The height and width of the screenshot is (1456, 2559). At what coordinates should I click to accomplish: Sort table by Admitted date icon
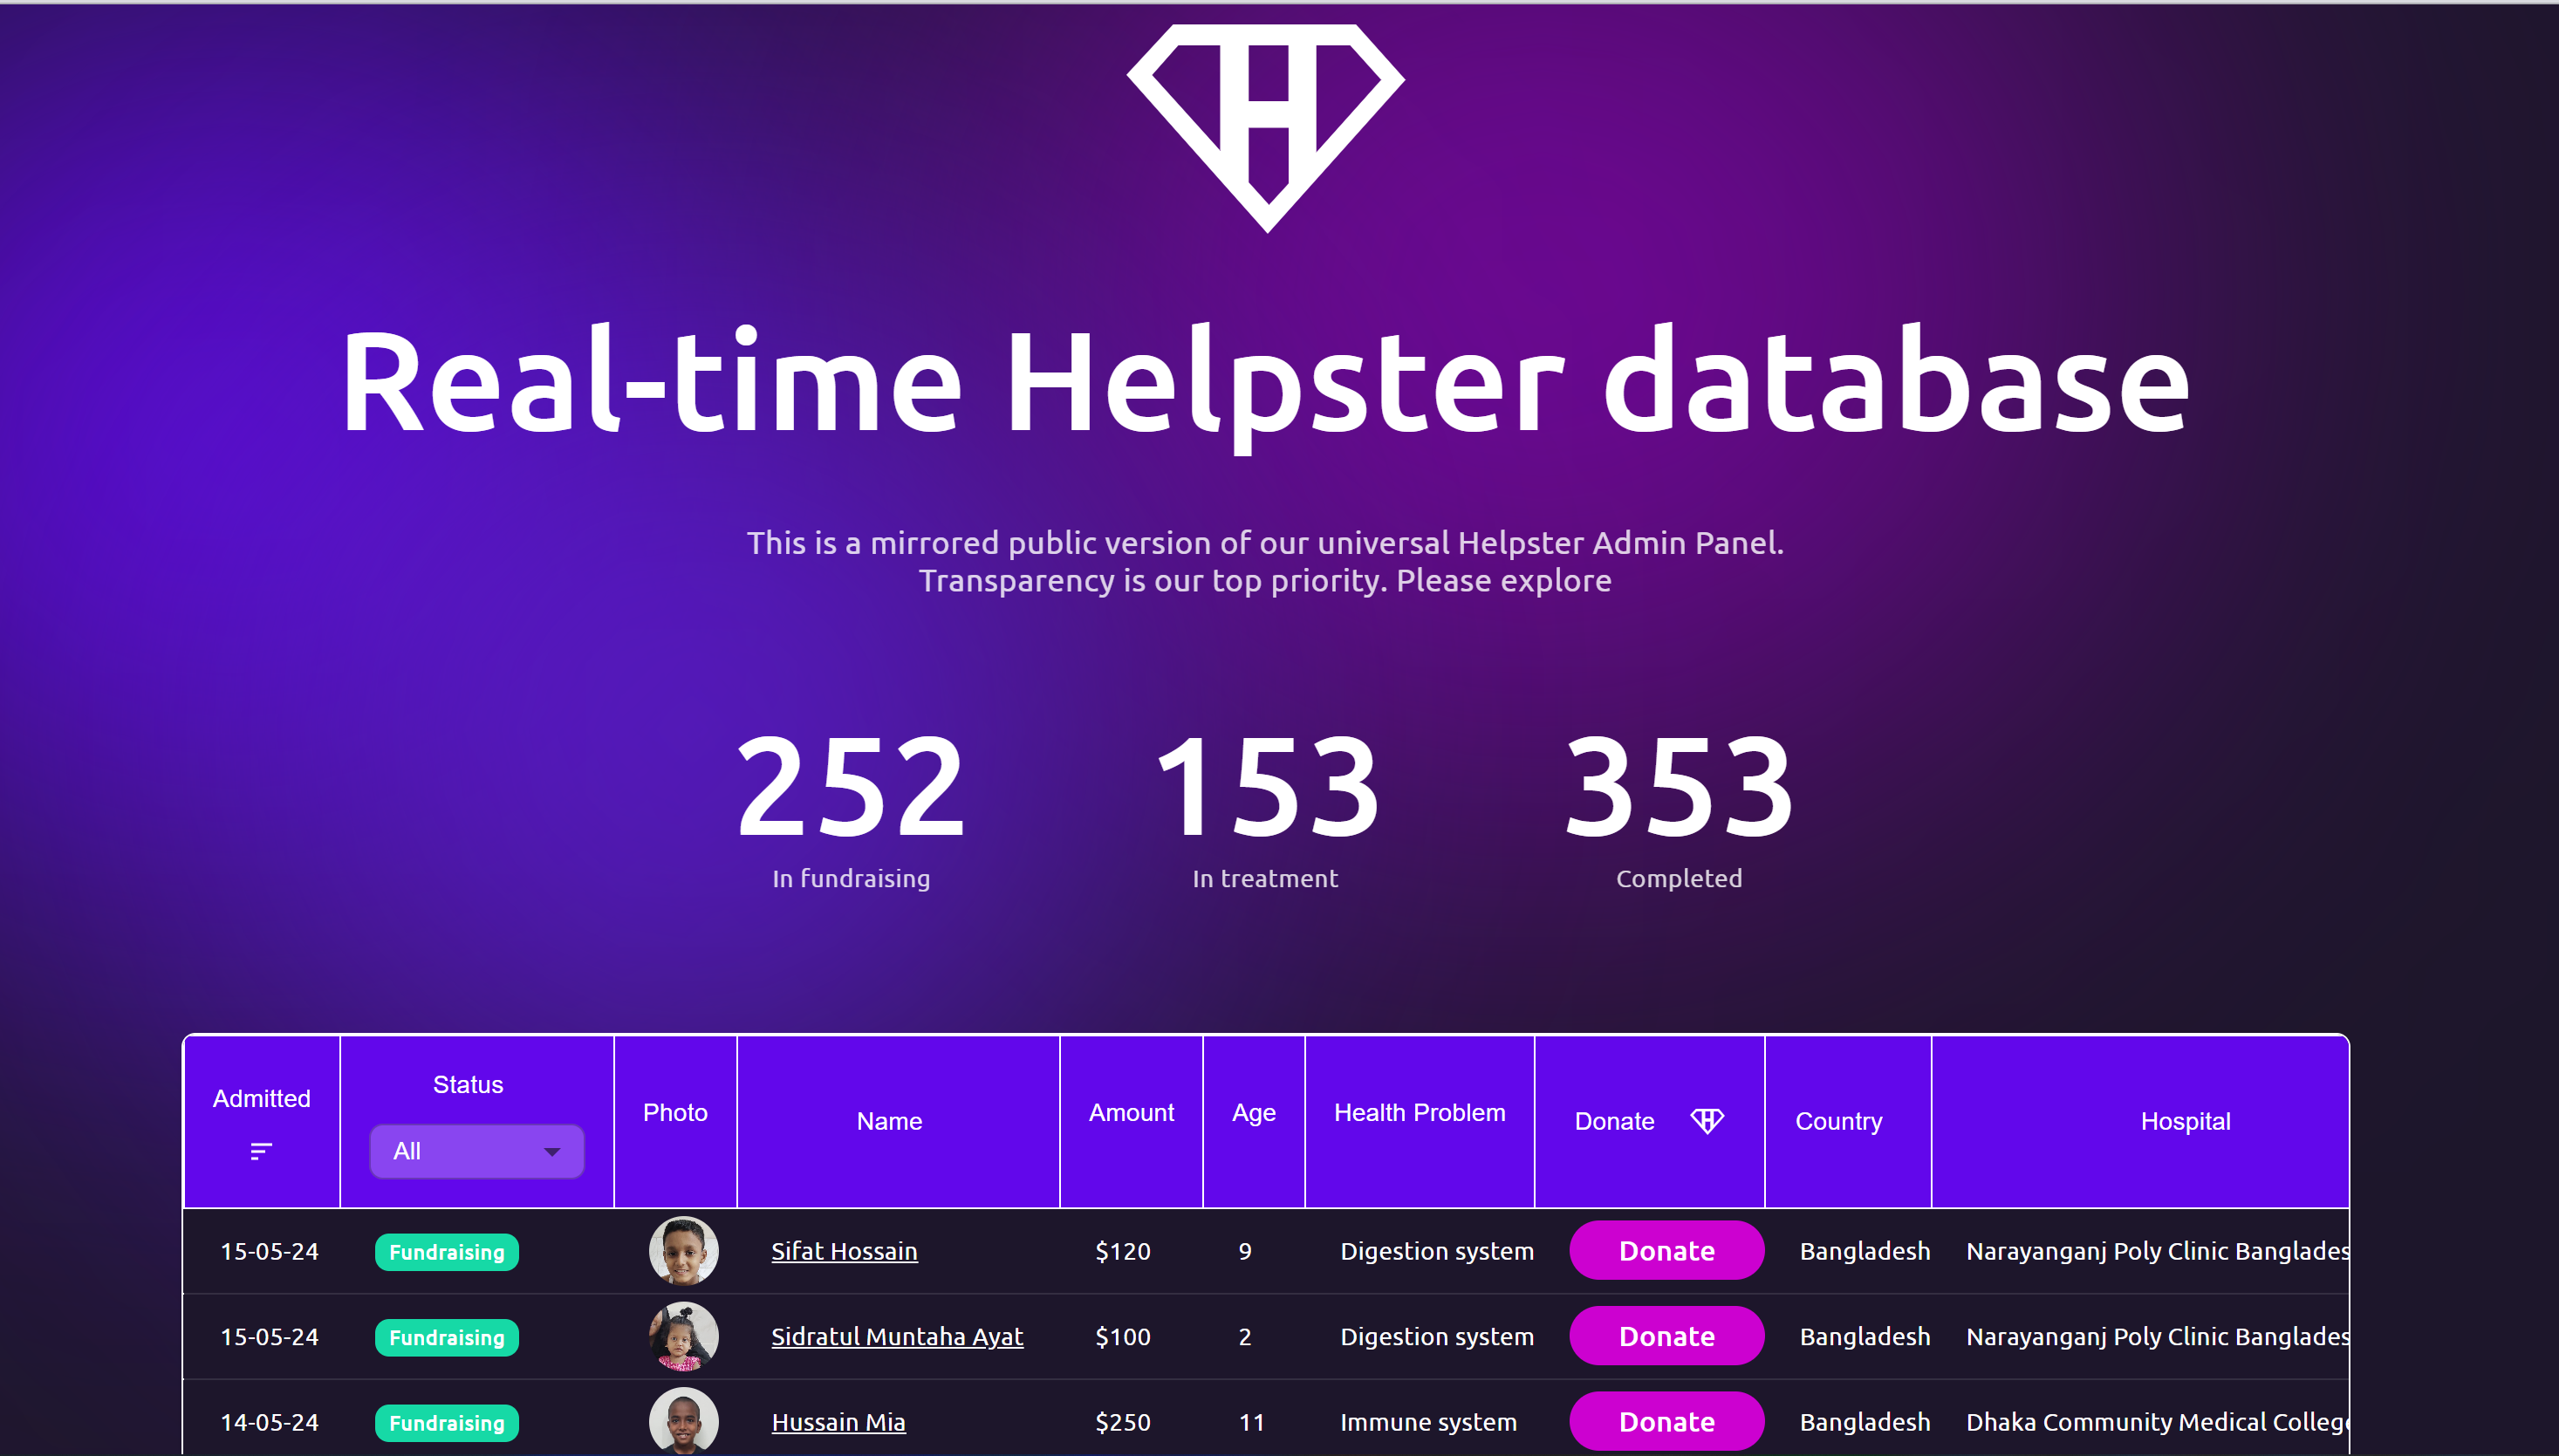(x=261, y=1151)
